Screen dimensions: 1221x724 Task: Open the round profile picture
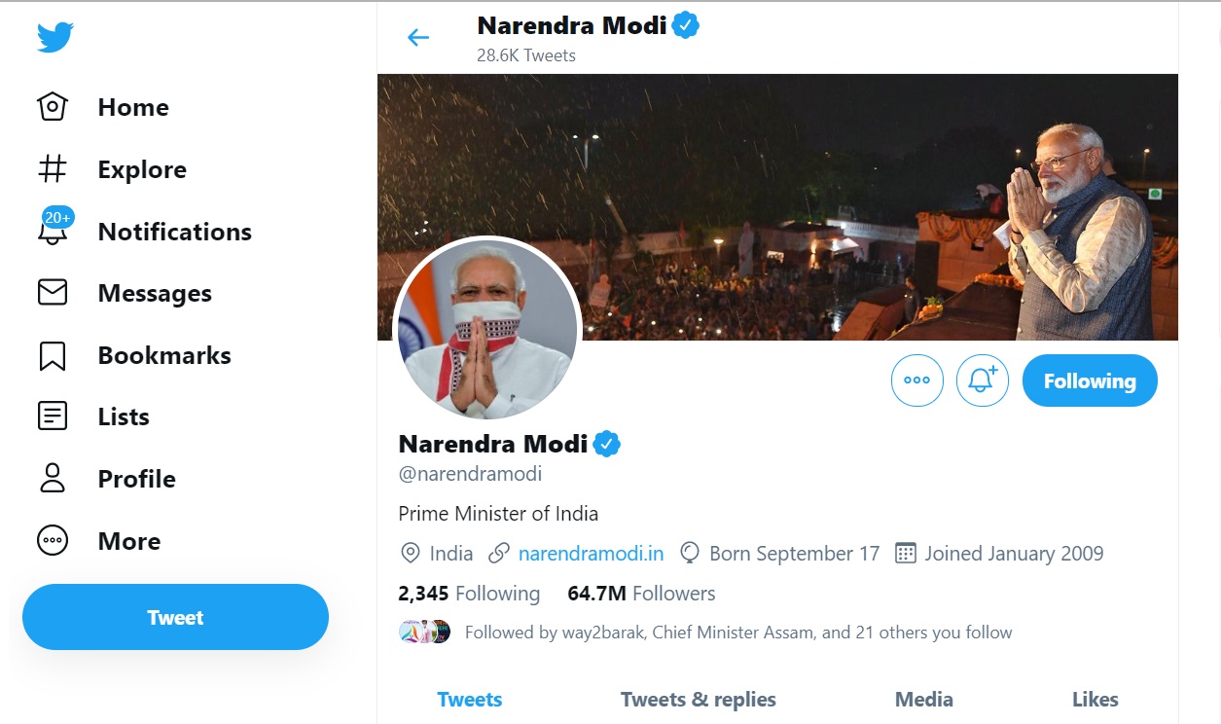[x=486, y=328]
